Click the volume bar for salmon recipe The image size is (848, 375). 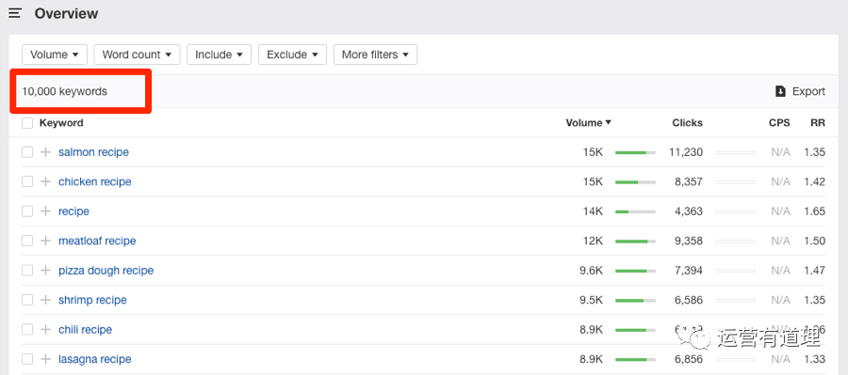click(x=635, y=152)
